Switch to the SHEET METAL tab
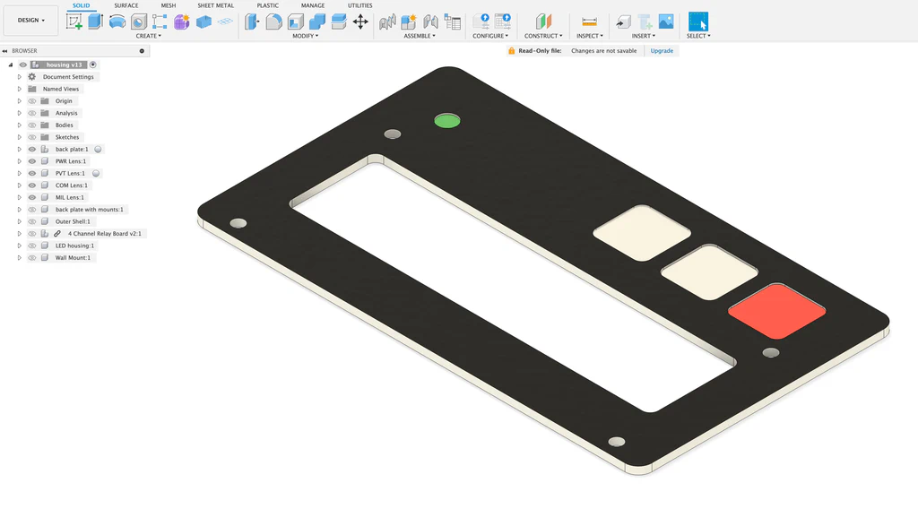 point(217,5)
